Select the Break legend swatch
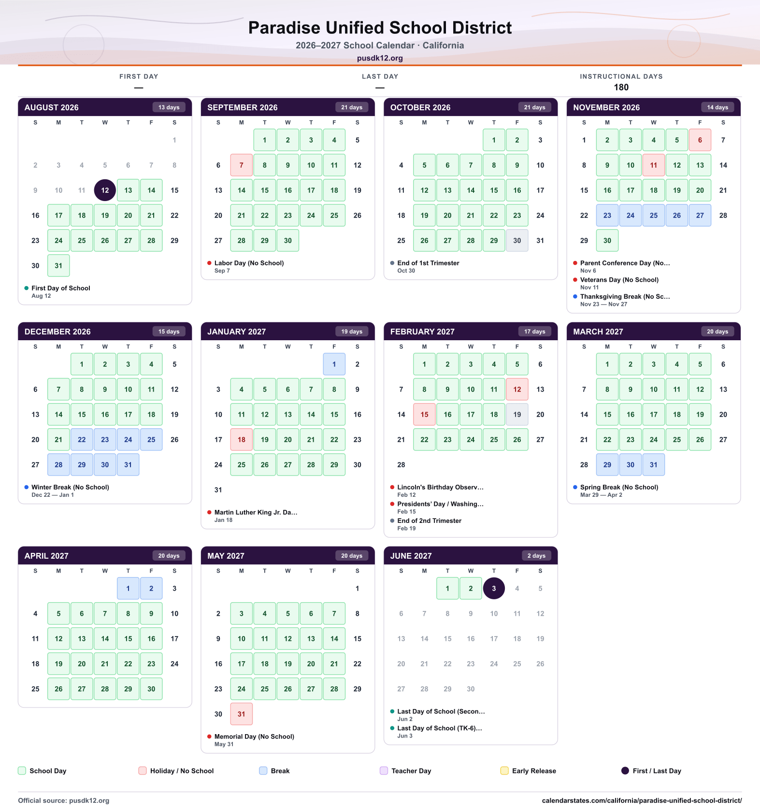Screen dimensions: 760x810 click(263, 770)
